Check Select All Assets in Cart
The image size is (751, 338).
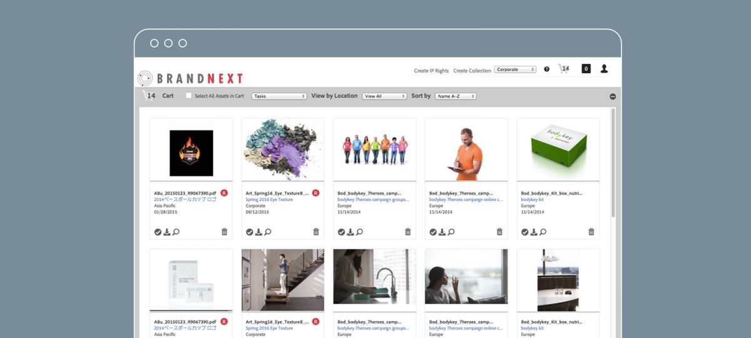pyautogui.click(x=188, y=96)
